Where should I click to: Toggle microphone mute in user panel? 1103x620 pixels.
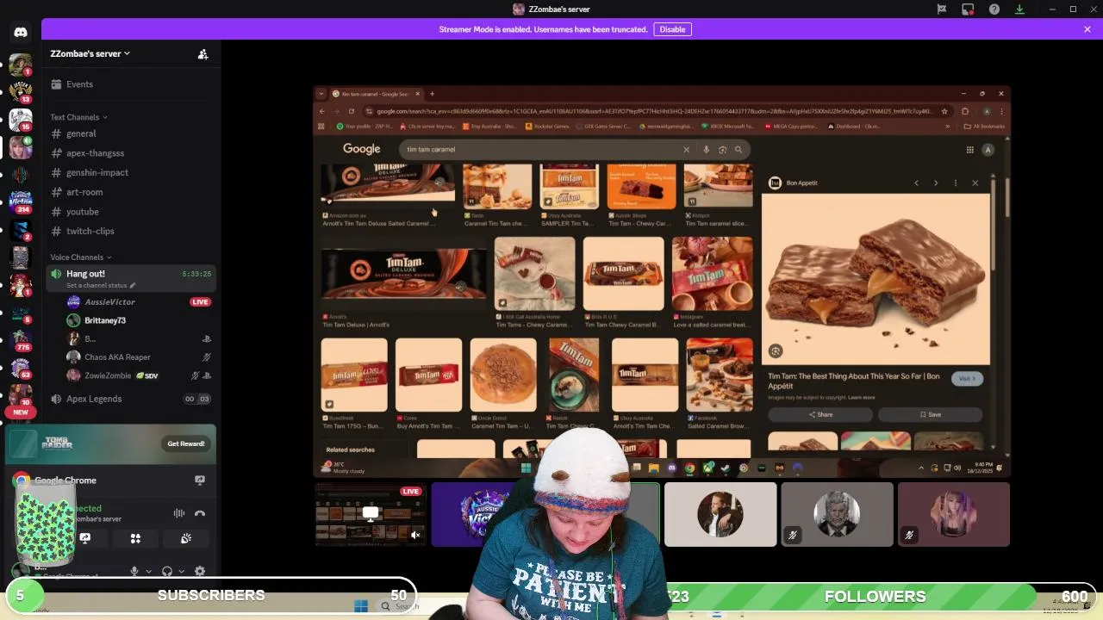[x=134, y=571]
